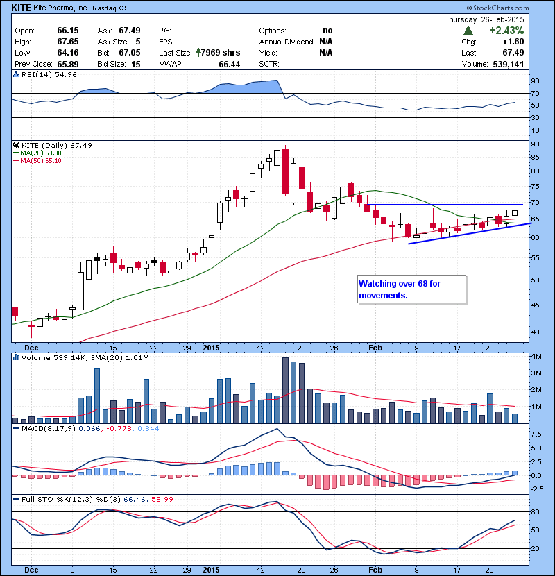Click the Thursday 26-Feb-2015 date text
This screenshot has height=576, width=555.
[484, 19]
